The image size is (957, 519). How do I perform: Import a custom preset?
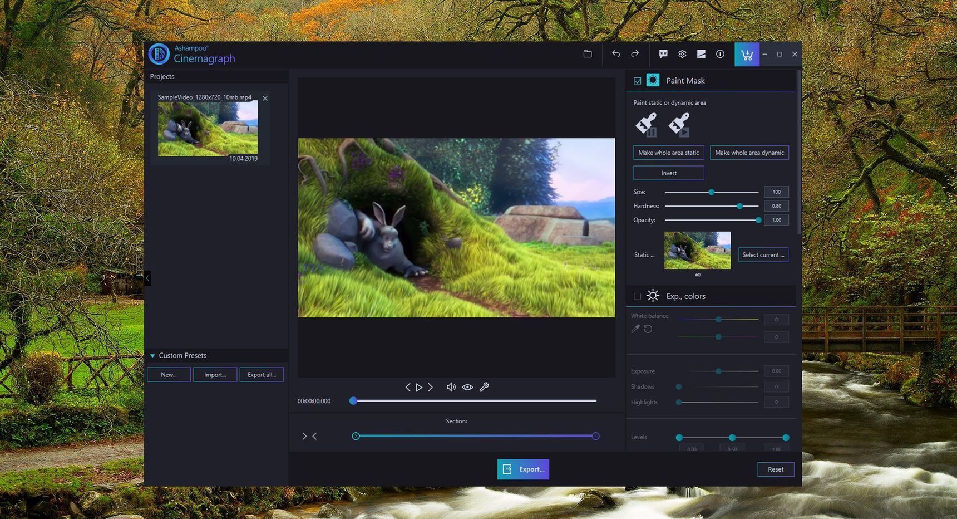[x=215, y=375]
